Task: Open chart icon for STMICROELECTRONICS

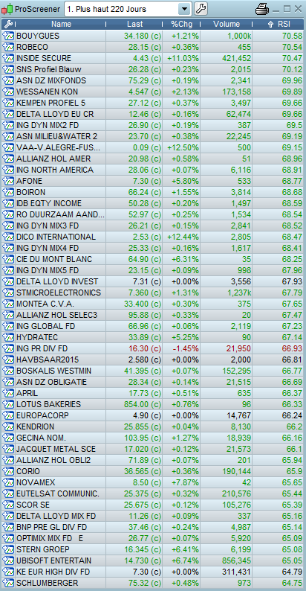Action: click(8, 293)
